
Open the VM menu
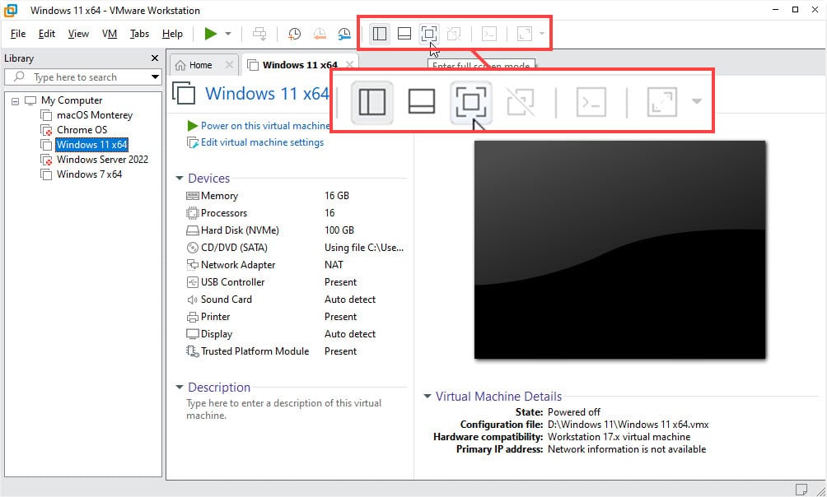110,34
